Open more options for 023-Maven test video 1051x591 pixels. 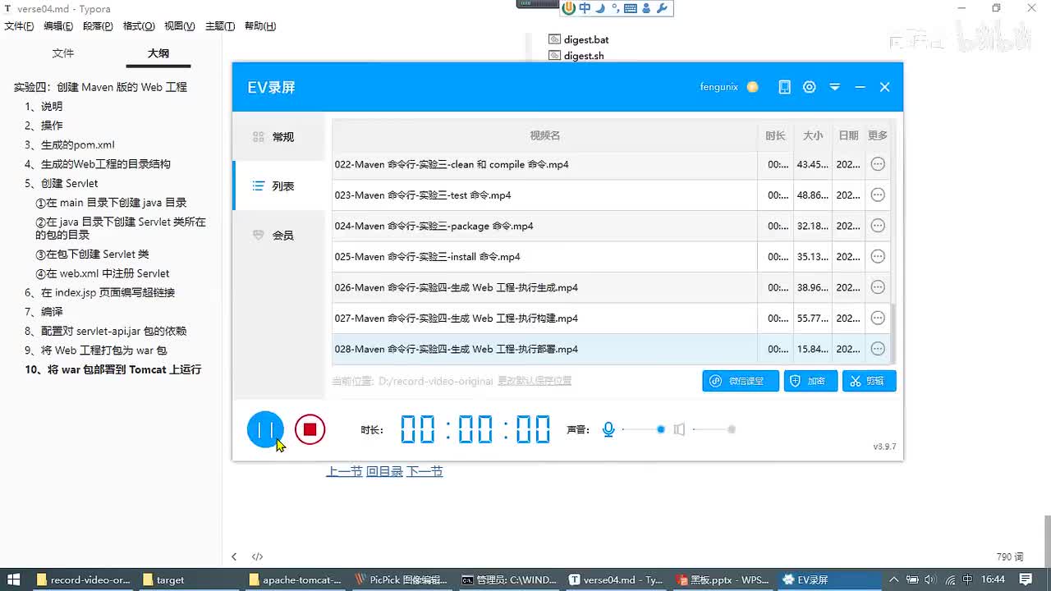pyautogui.click(x=878, y=195)
